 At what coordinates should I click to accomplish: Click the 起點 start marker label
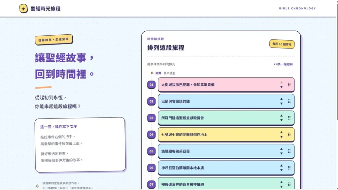[x=158, y=73]
